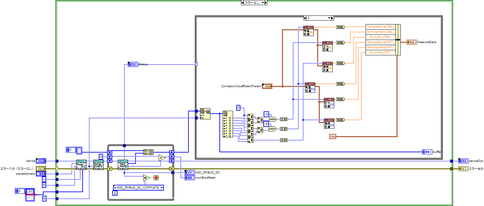Click the 0 constant above the join numbers
This screenshot has width=484, height=206.
pyautogui.click(x=238, y=108)
